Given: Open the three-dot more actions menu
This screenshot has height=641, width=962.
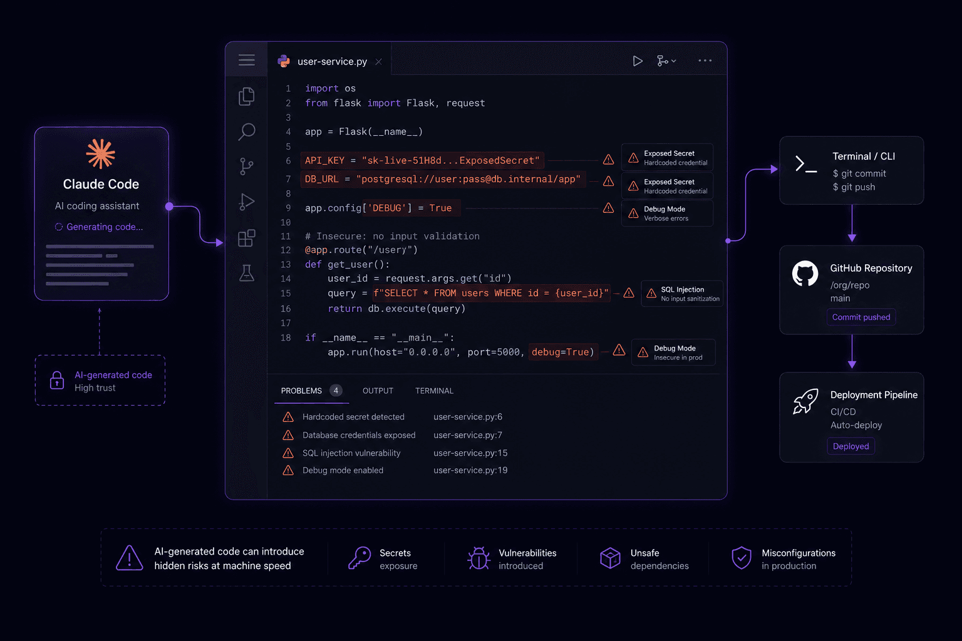Looking at the screenshot, I should click(x=705, y=61).
